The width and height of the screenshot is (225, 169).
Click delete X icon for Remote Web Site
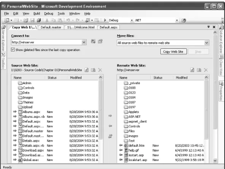(206, 70)
